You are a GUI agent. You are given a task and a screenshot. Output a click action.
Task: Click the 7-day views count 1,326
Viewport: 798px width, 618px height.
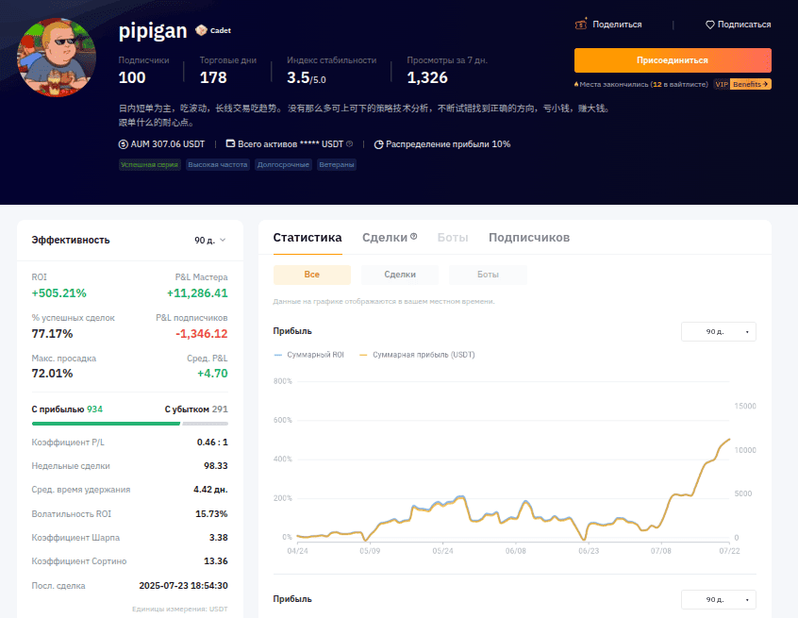tap(427, 77)
